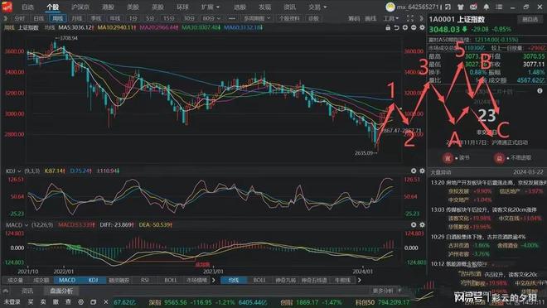Click the 1A0001 上证指数 title

(457, 20)
